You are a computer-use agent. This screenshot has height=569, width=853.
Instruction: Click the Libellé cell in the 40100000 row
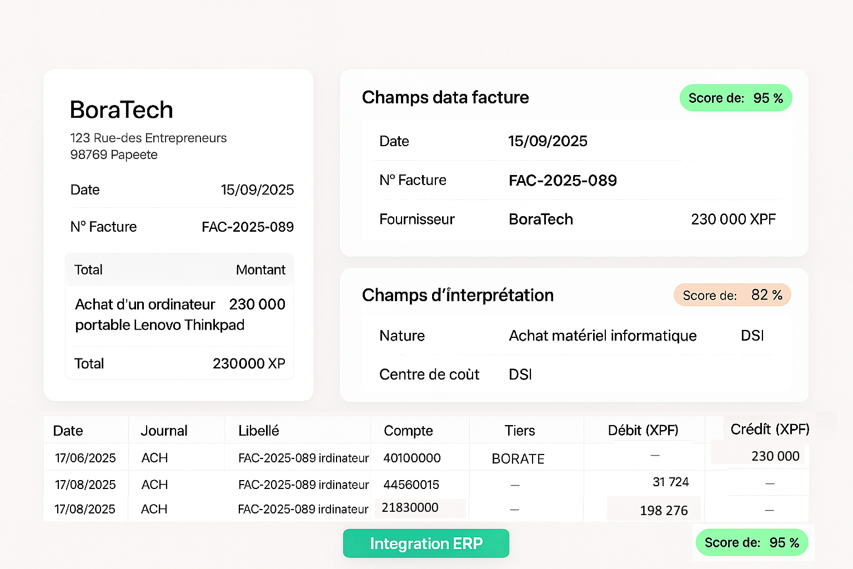(304, 458)
